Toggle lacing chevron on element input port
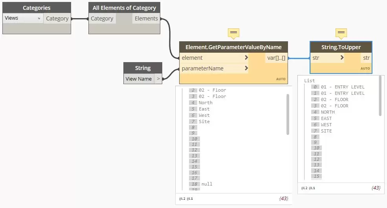Screen dimensions: 387x208 point(246,58)
